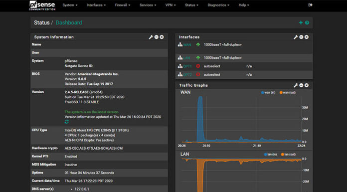Click the WAN network interface icon
The image size is (347, 192).
[x=180, y=45]
